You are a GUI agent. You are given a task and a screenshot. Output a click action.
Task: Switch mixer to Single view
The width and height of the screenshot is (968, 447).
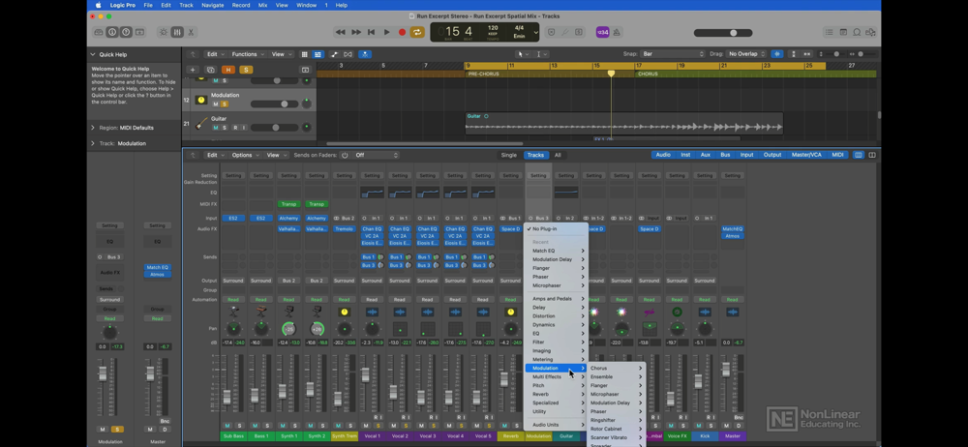(508, 155)
